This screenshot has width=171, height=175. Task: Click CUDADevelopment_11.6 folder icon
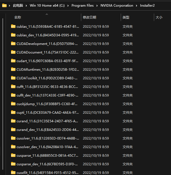click(13, 44)
